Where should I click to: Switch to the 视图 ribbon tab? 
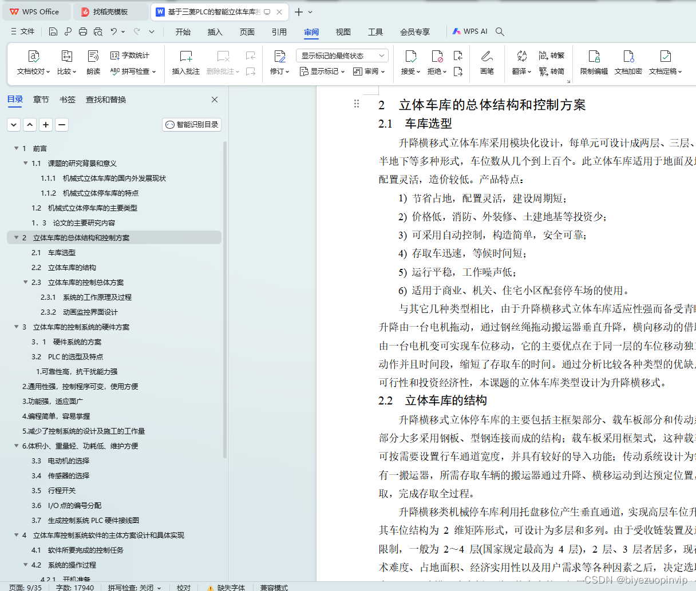pyautogui.click(x=343, y=32)
